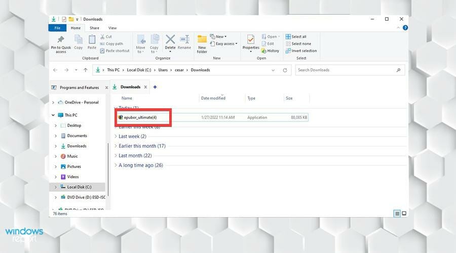456x253 pixels.
Task: Click the Properties icon
Action: [251, 39]
